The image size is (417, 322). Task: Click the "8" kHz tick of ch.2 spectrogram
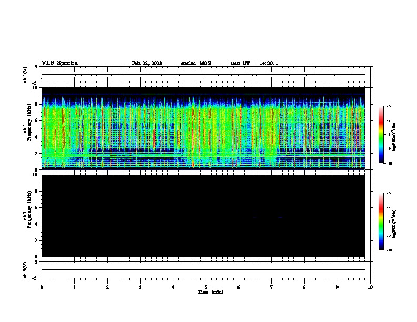36,192
